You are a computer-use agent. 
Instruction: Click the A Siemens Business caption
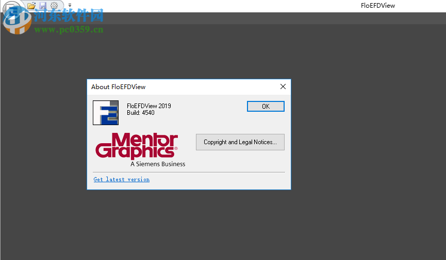[158, 164]
